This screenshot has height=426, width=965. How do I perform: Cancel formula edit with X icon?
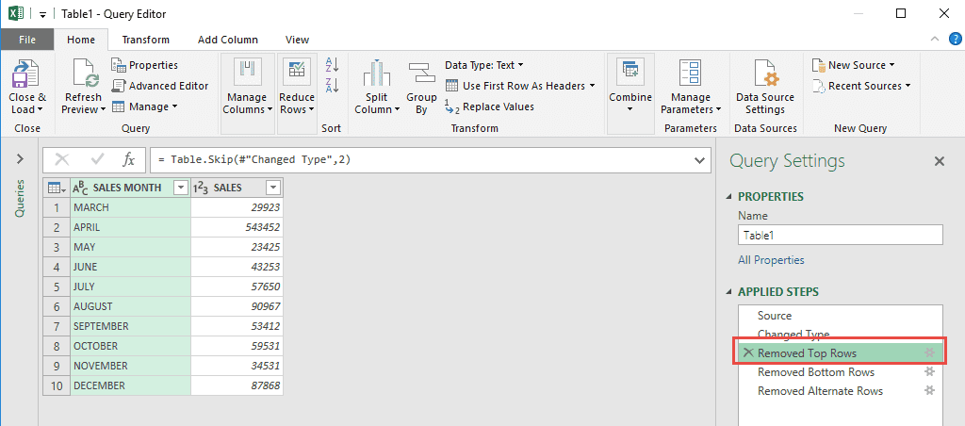(x=62, y=160)
